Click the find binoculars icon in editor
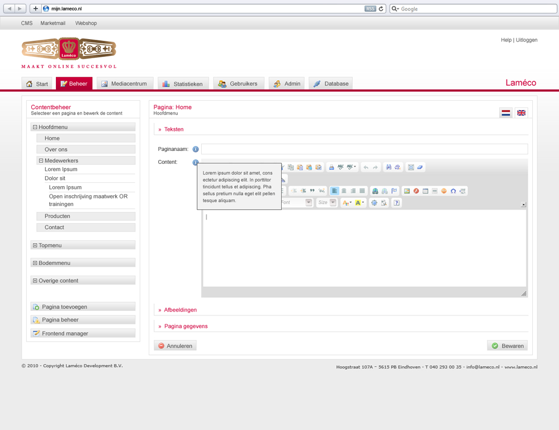 [388, 167]
